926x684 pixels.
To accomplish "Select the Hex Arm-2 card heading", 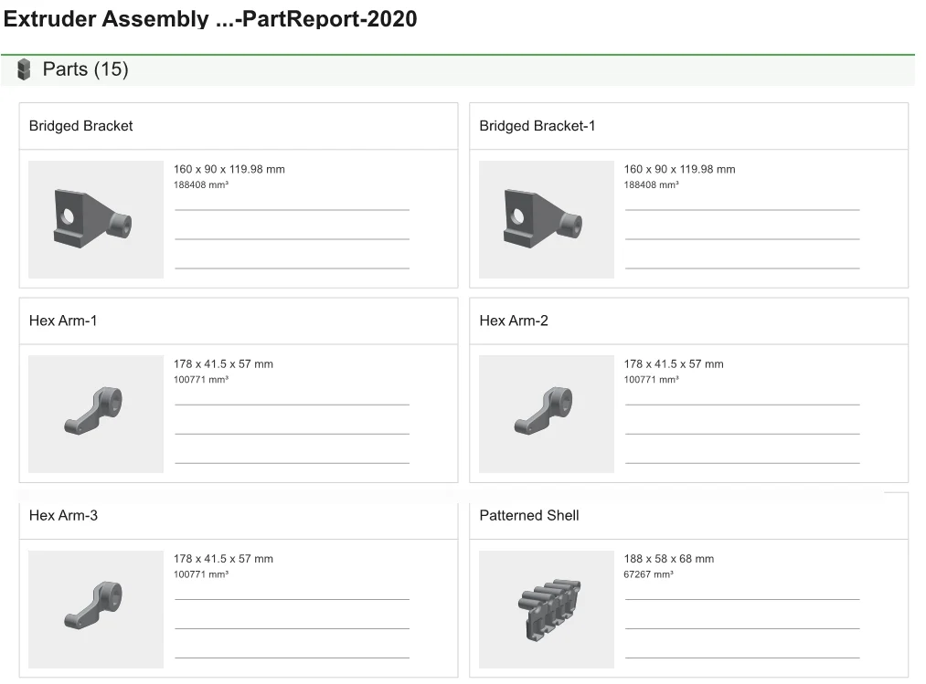I will coord(514,321).
